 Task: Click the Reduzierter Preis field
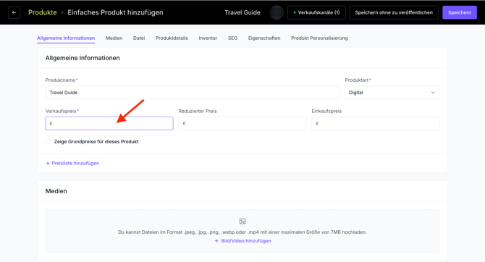point(242,124)
